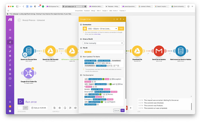Select Mark record as Sent to Hubdoc module
Viewport: 201px width, 122px height.
tap(181, 51)
